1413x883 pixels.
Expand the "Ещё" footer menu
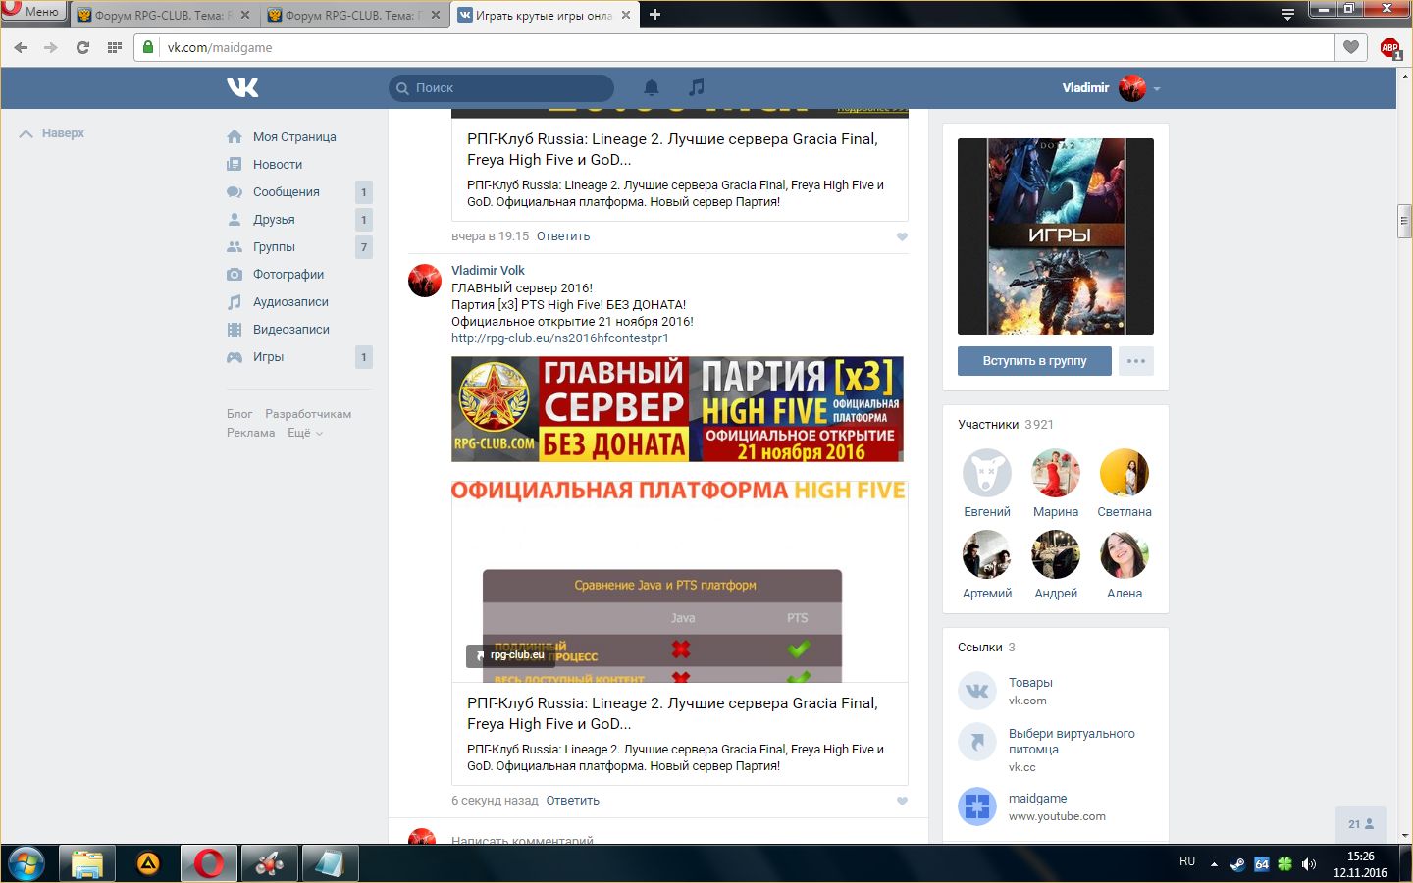(x=304, y=433)
